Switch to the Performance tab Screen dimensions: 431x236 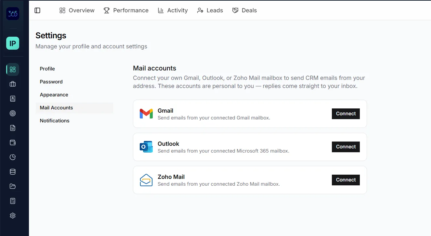[x=126, y=10]
